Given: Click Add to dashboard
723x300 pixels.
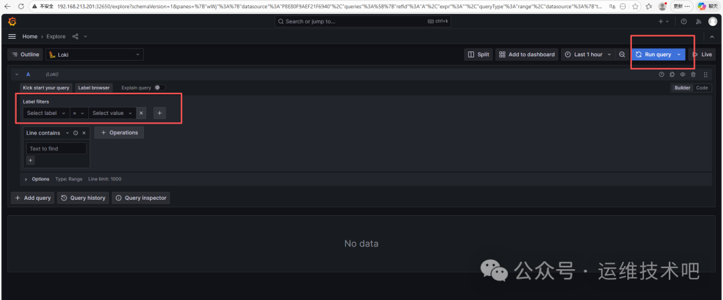Looking at the screenshot, I should [x=527, y=54].
